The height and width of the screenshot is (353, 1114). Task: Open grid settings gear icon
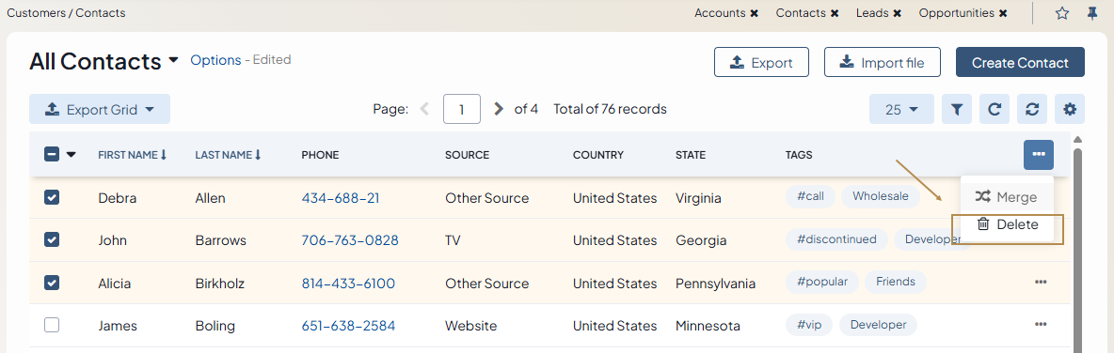click(1070, 109)
